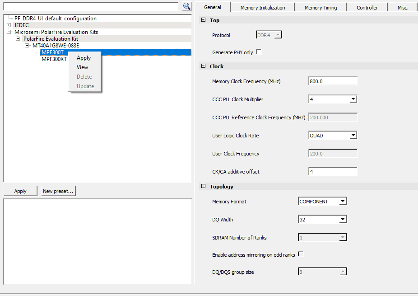Expand the JEDEC tree node
Screen dimensions: 418x296
click(9, 25)
